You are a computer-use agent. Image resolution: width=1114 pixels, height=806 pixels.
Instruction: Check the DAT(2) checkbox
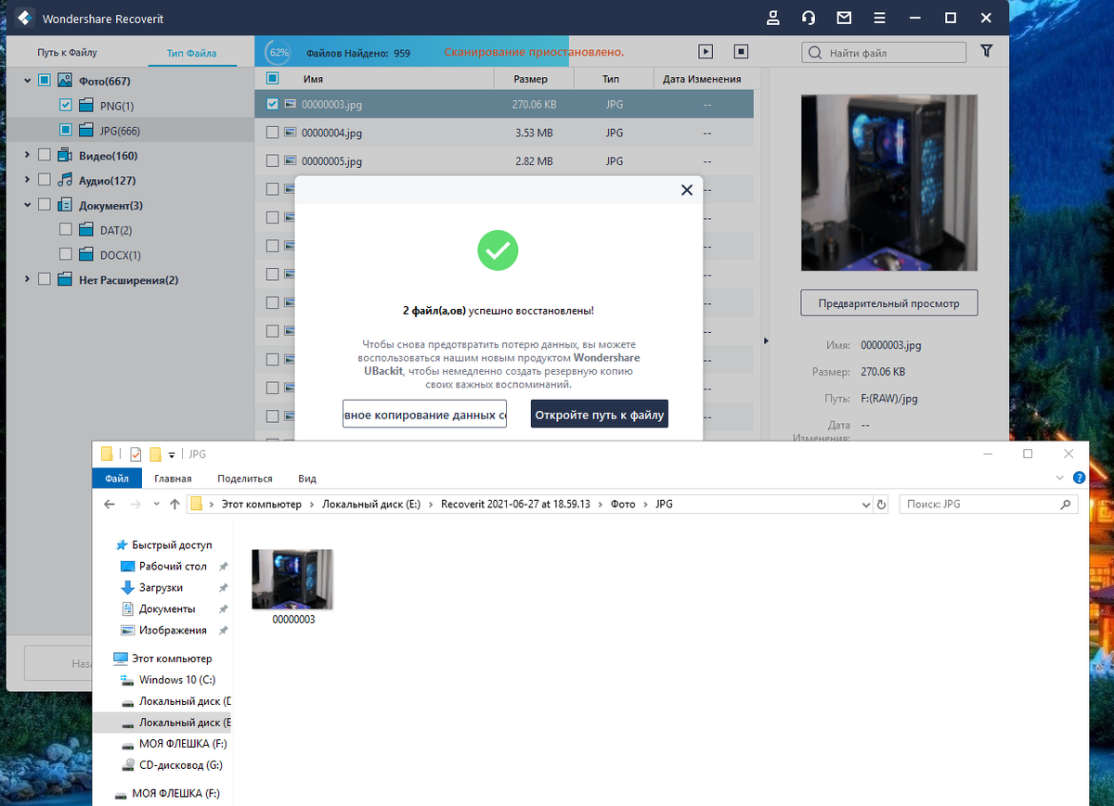click(65, 229)
